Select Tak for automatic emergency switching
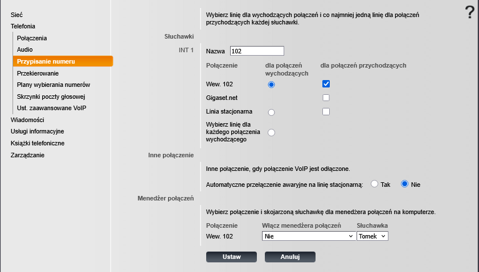 tap(375, 184)
